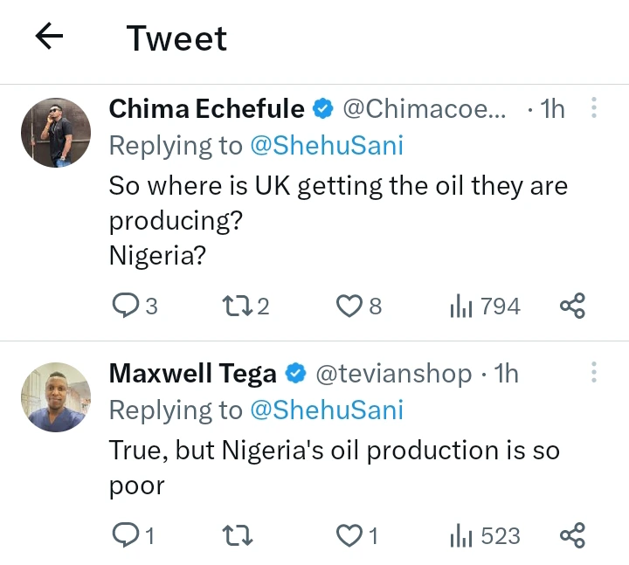The height and width of the screenshot is (565, 629).
Task: Click the Chima Echefule display name
Action: coord(206,109)
